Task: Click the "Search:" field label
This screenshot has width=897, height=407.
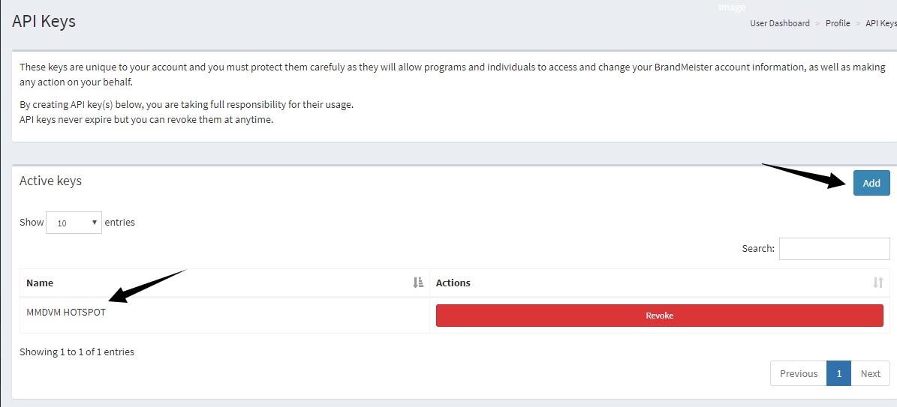Action: (x=757, y=249)
